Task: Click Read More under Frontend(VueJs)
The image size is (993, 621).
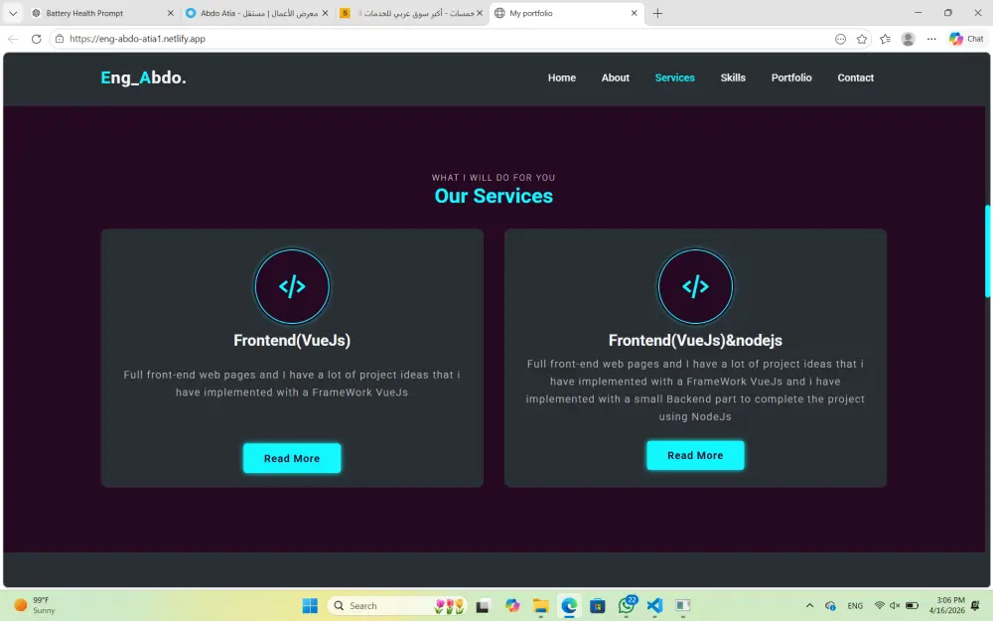Action: pos(292,458)
